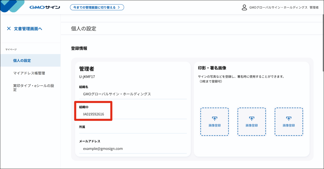The height and width of the screenshot is (169, 324).
Task: Click the マイページ sidebar label
Action: [x=11, y=49]
